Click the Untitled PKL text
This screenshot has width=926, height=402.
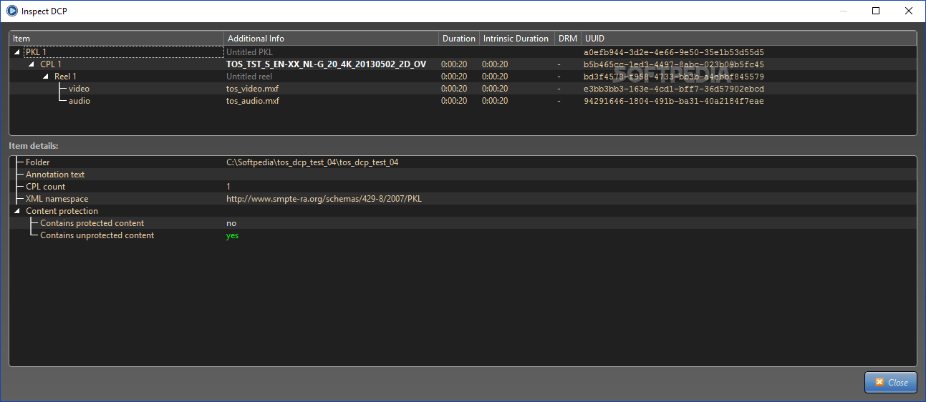tap(249, 52)
